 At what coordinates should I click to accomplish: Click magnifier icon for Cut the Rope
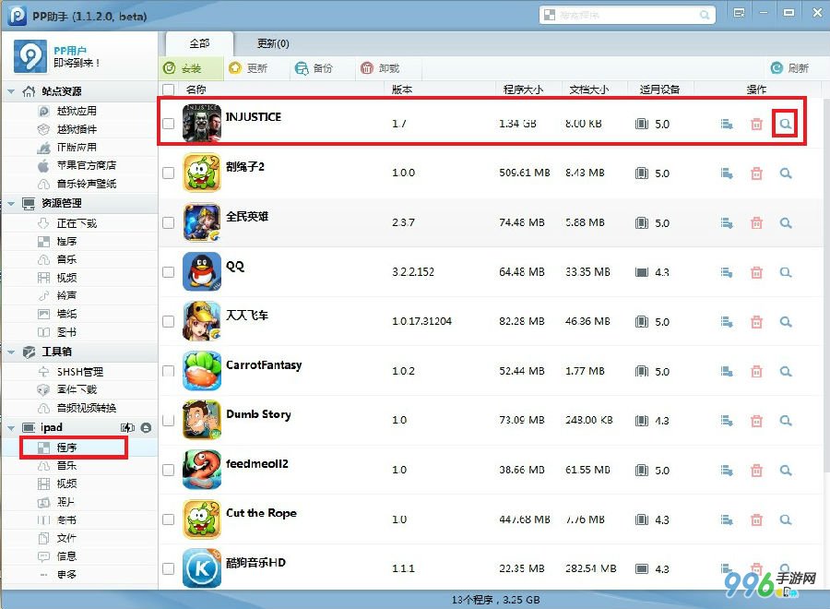[x=786, y=519]
